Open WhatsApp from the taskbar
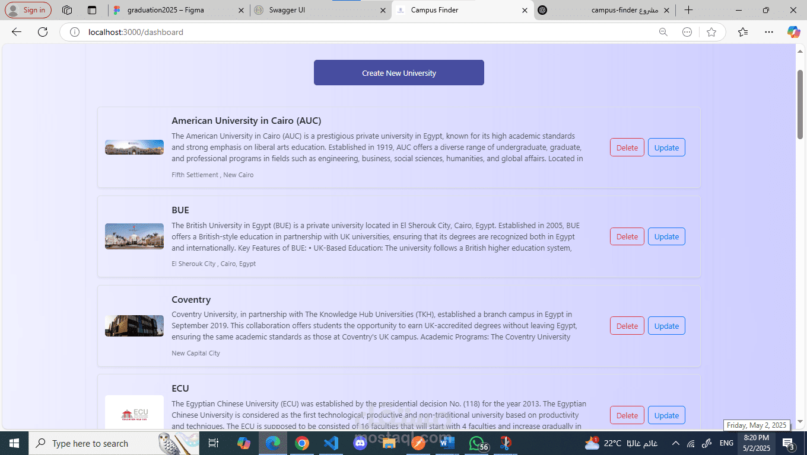This screenshot has height=455, width=807. pos(477,443)
